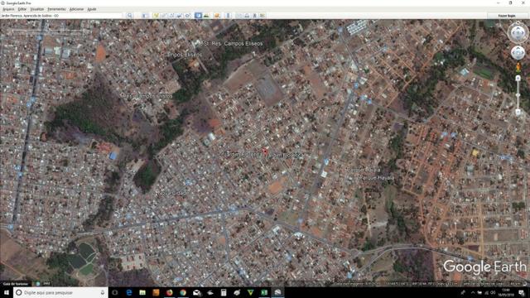Open the Visualizar menu
This screenshot has height=298, width=530.
tap(37, 9)
